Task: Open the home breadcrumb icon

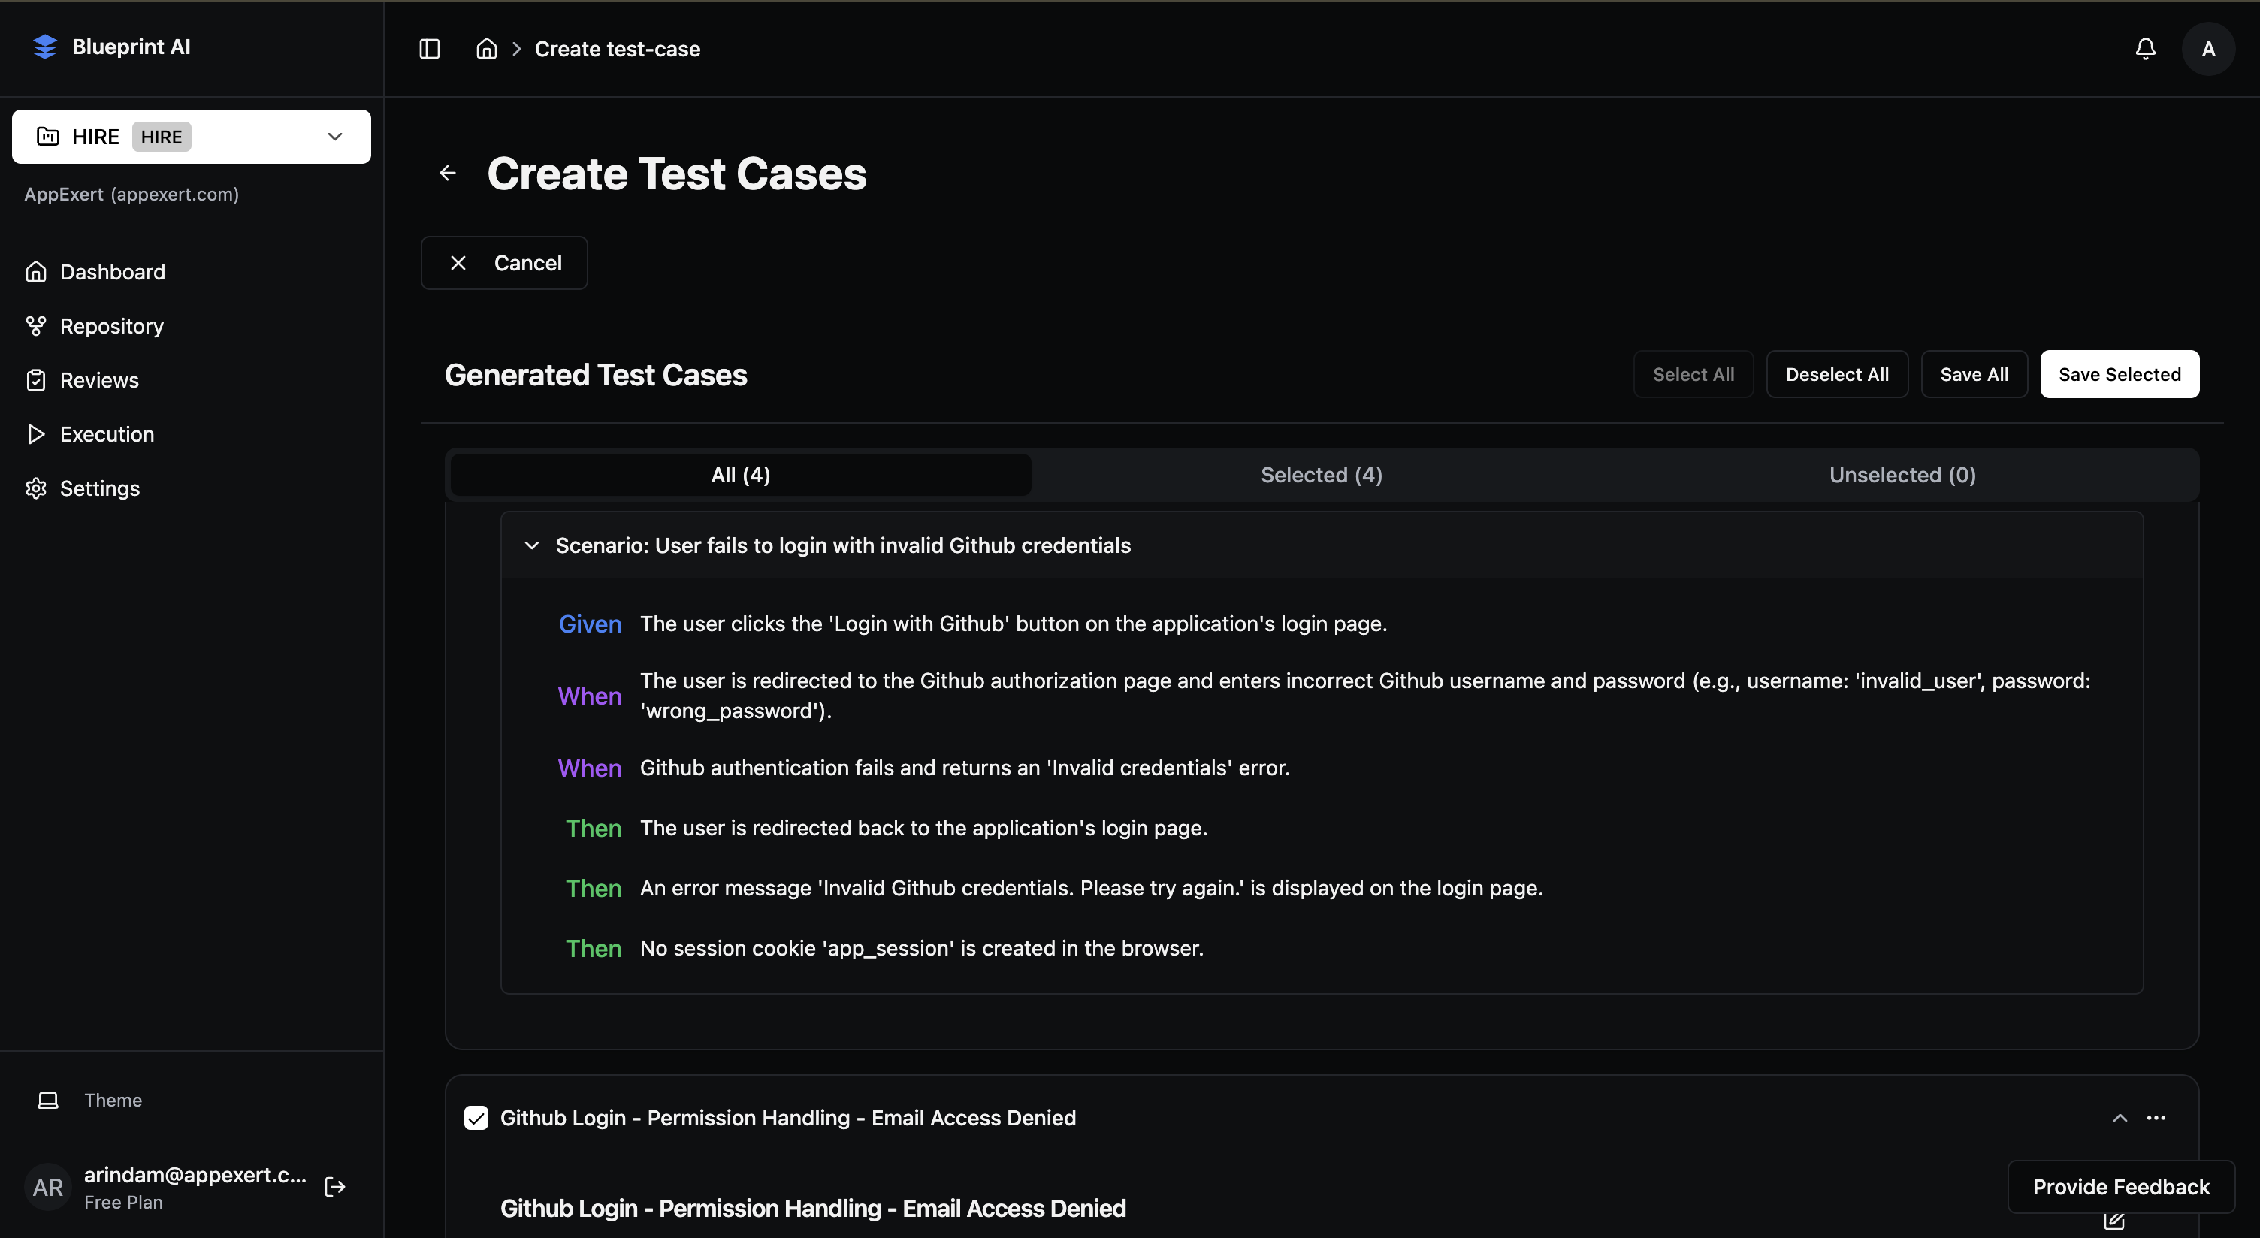Action: click(x=486, y=48)
